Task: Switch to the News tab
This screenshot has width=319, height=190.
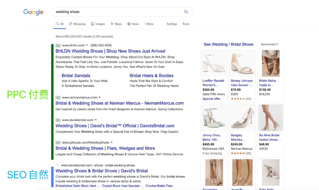Action: [133, 24]
